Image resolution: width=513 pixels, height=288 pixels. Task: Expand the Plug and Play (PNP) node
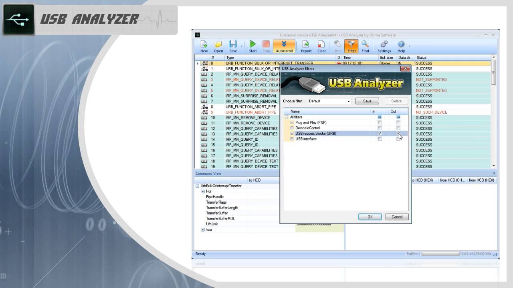point(292,123)
